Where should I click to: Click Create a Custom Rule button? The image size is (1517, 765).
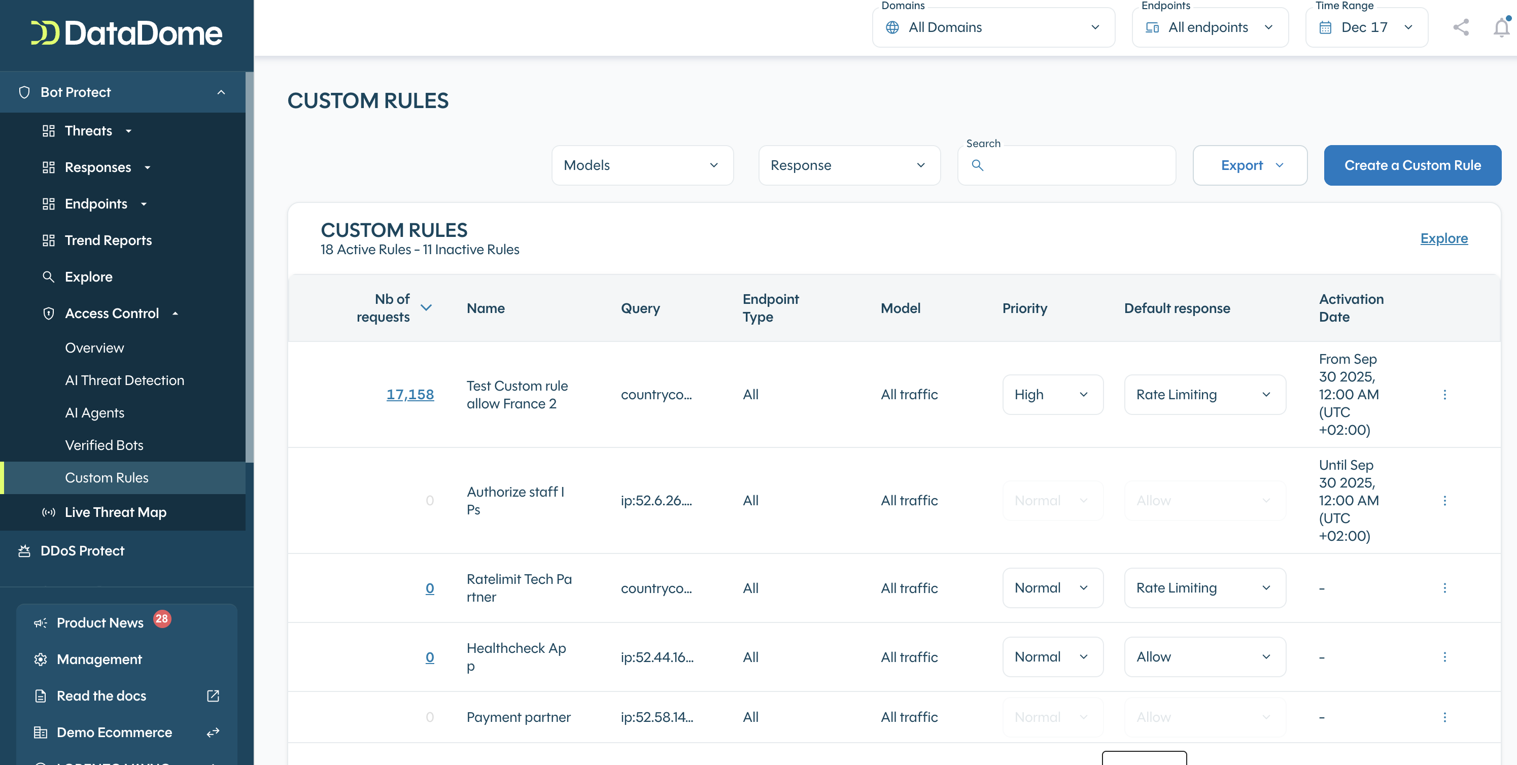(x=1411, y=165)
